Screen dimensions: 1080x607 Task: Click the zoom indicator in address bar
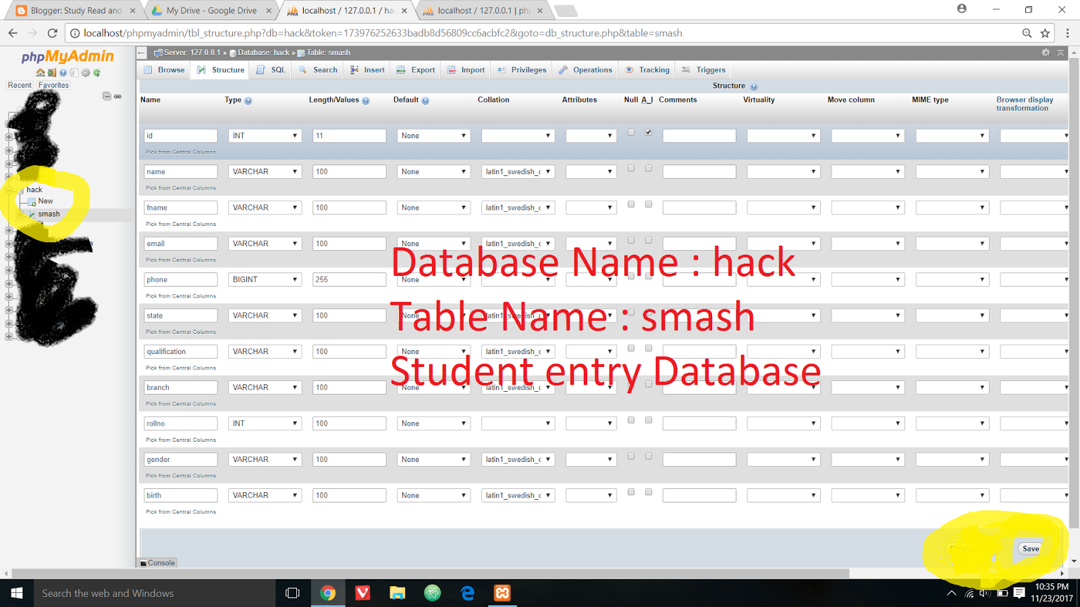click(1027, 33)
